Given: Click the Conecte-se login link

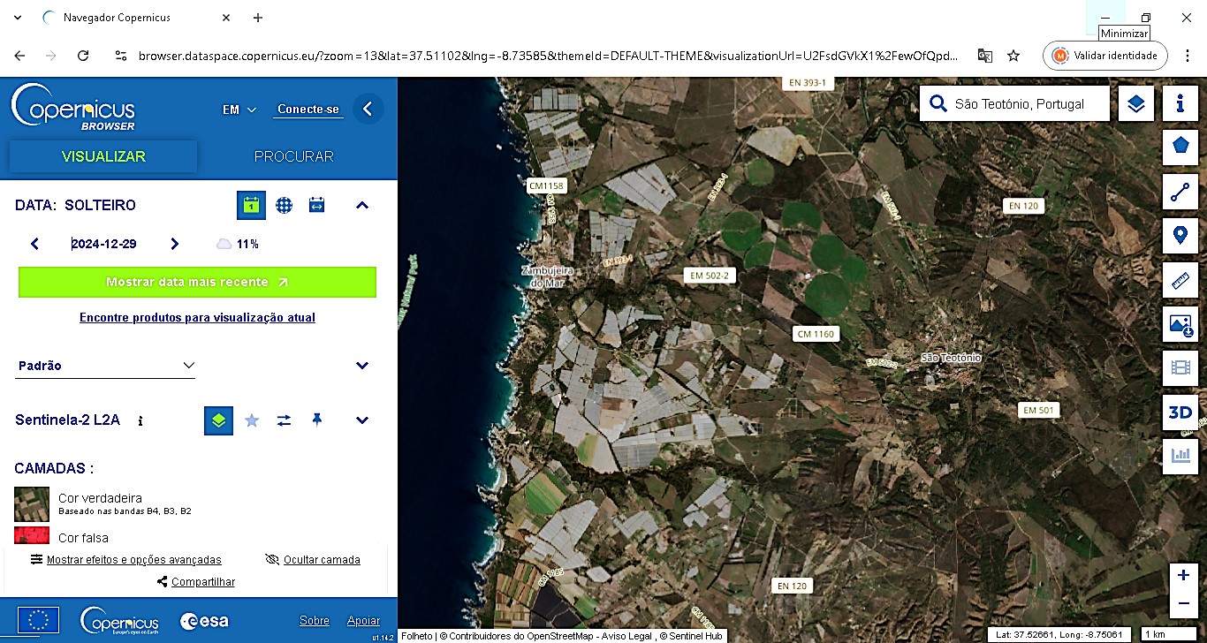Looking at the screenshot, I should click(x=308, y=110).
